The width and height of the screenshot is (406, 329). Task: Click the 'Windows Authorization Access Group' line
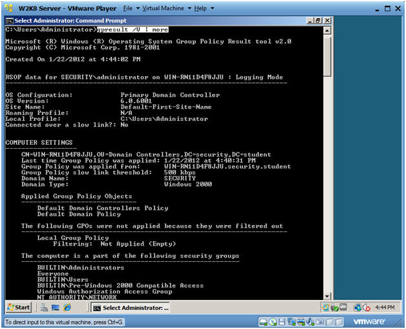[105, 292]
